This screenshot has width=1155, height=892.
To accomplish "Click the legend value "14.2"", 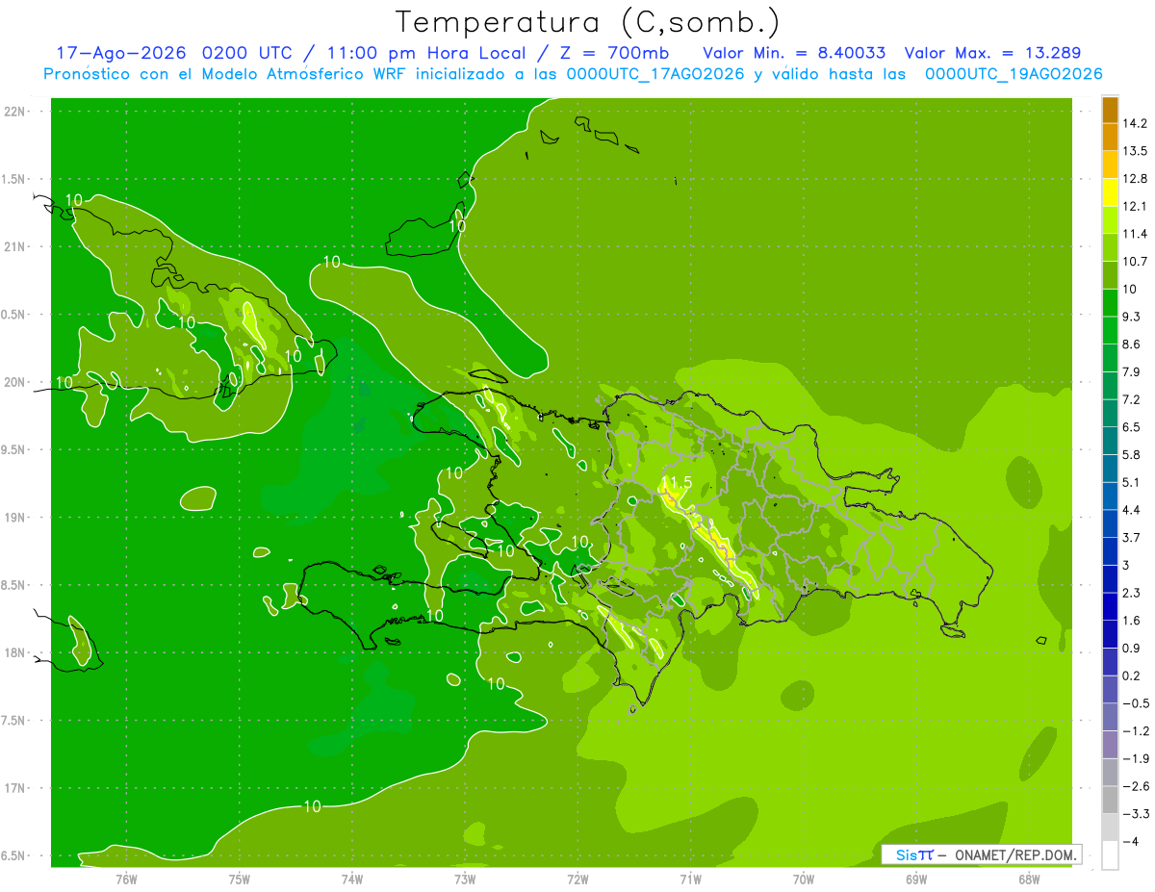I will 1136,123.
